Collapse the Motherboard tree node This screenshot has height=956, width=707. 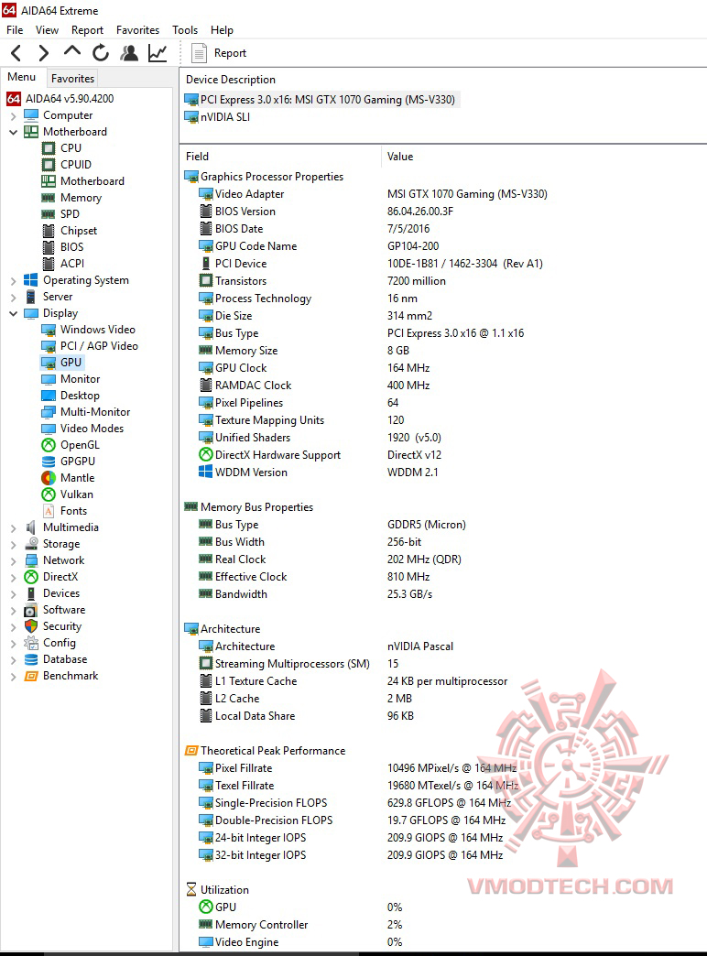[x=14, y=132]
